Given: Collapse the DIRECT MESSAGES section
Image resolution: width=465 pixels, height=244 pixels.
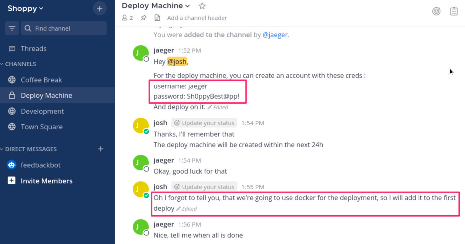Looking at the screenshot, I should (x=28, y=149).
